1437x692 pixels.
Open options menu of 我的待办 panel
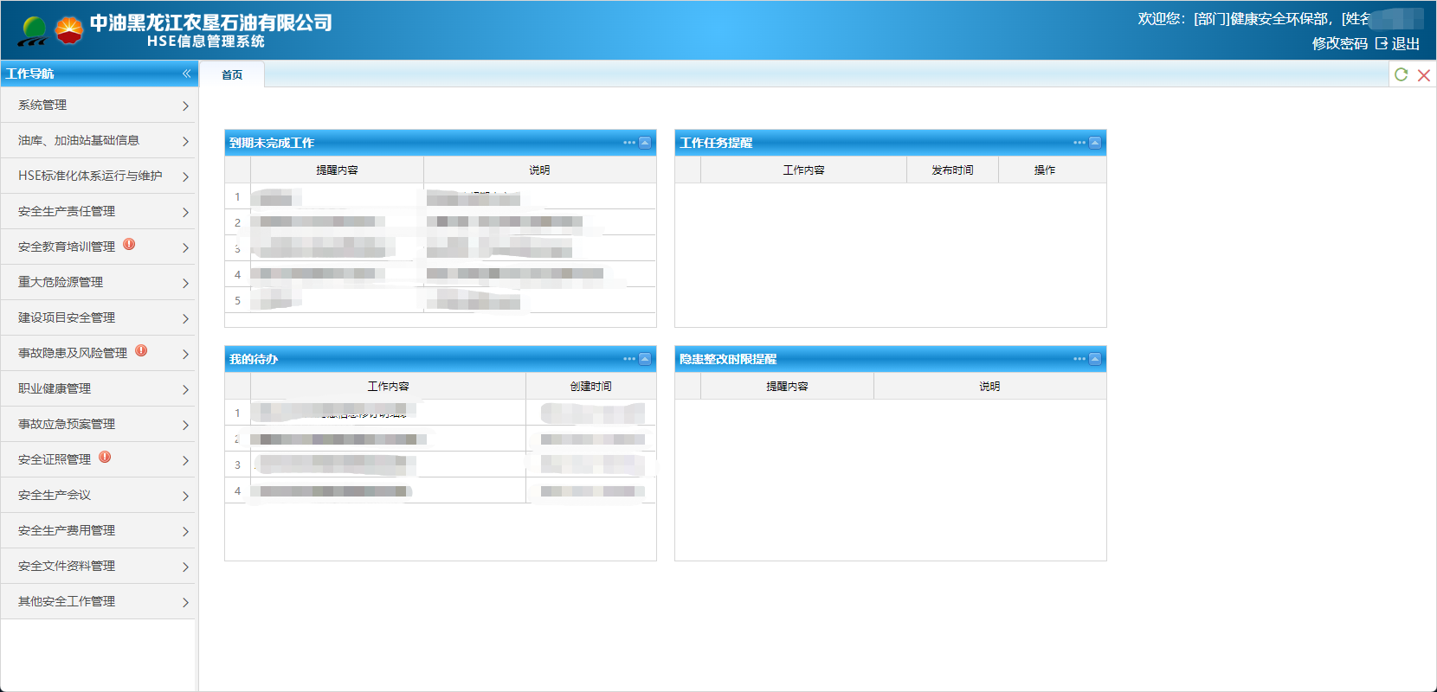coord(629,359)
